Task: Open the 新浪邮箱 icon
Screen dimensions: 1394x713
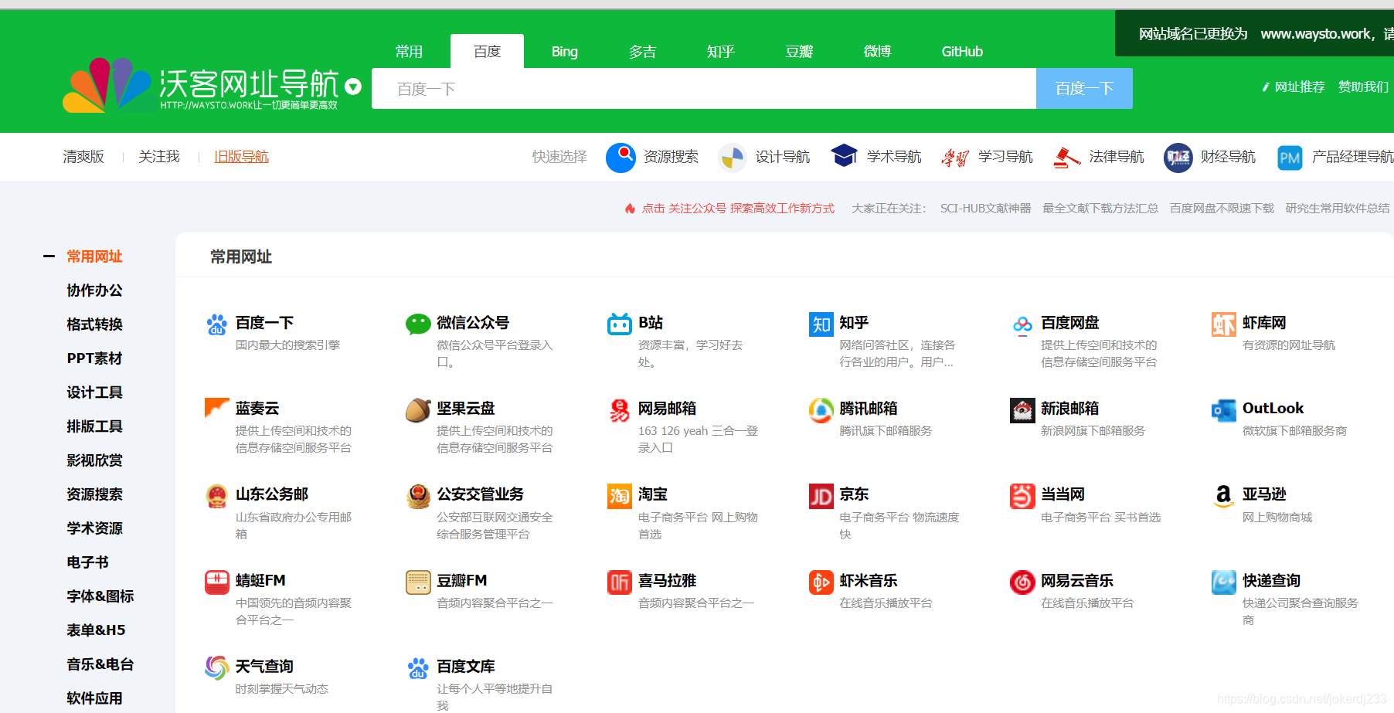Action: click(1022, 410)
